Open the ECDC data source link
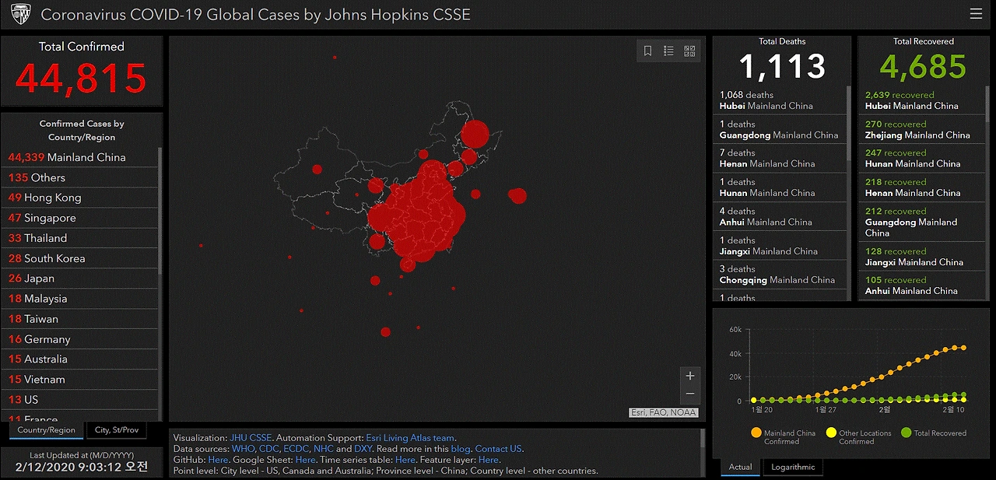The width and height of the screenshot is (996, 480). tap(295, 449)
